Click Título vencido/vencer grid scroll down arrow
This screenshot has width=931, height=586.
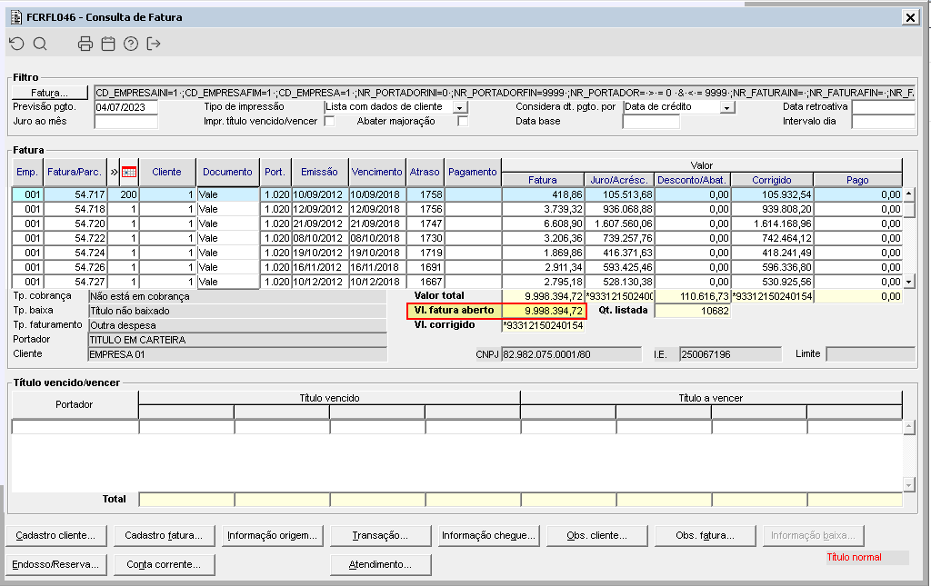(909, 484)
